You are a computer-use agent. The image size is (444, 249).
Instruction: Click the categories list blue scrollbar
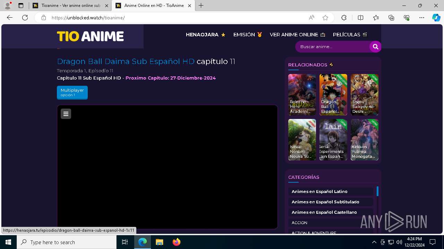pos(377,191)
